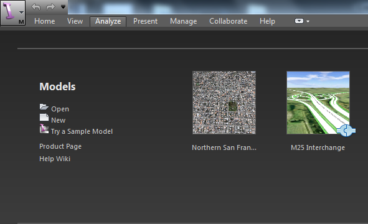Click the sample model icon
368x224 pixels.
point(44,129)
